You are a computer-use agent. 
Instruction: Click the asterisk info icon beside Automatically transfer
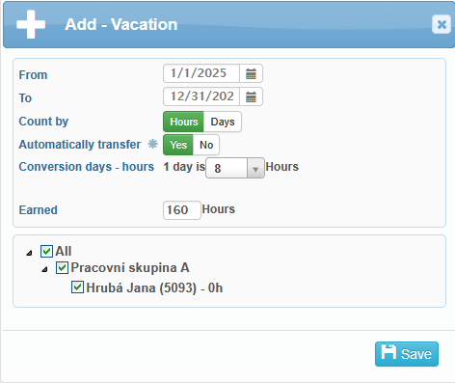point(152,144)
